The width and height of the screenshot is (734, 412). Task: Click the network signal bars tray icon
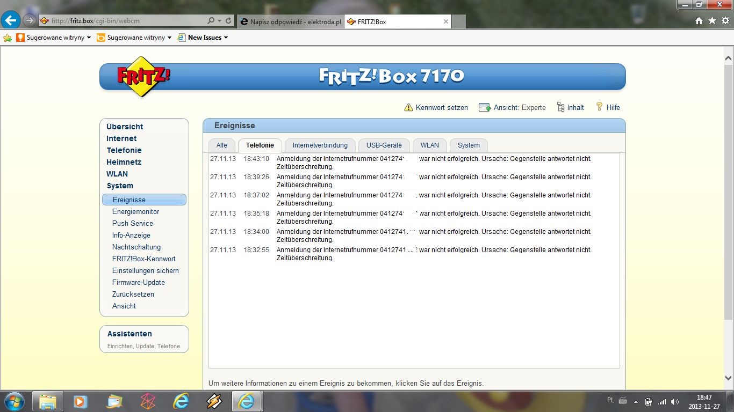662,401
